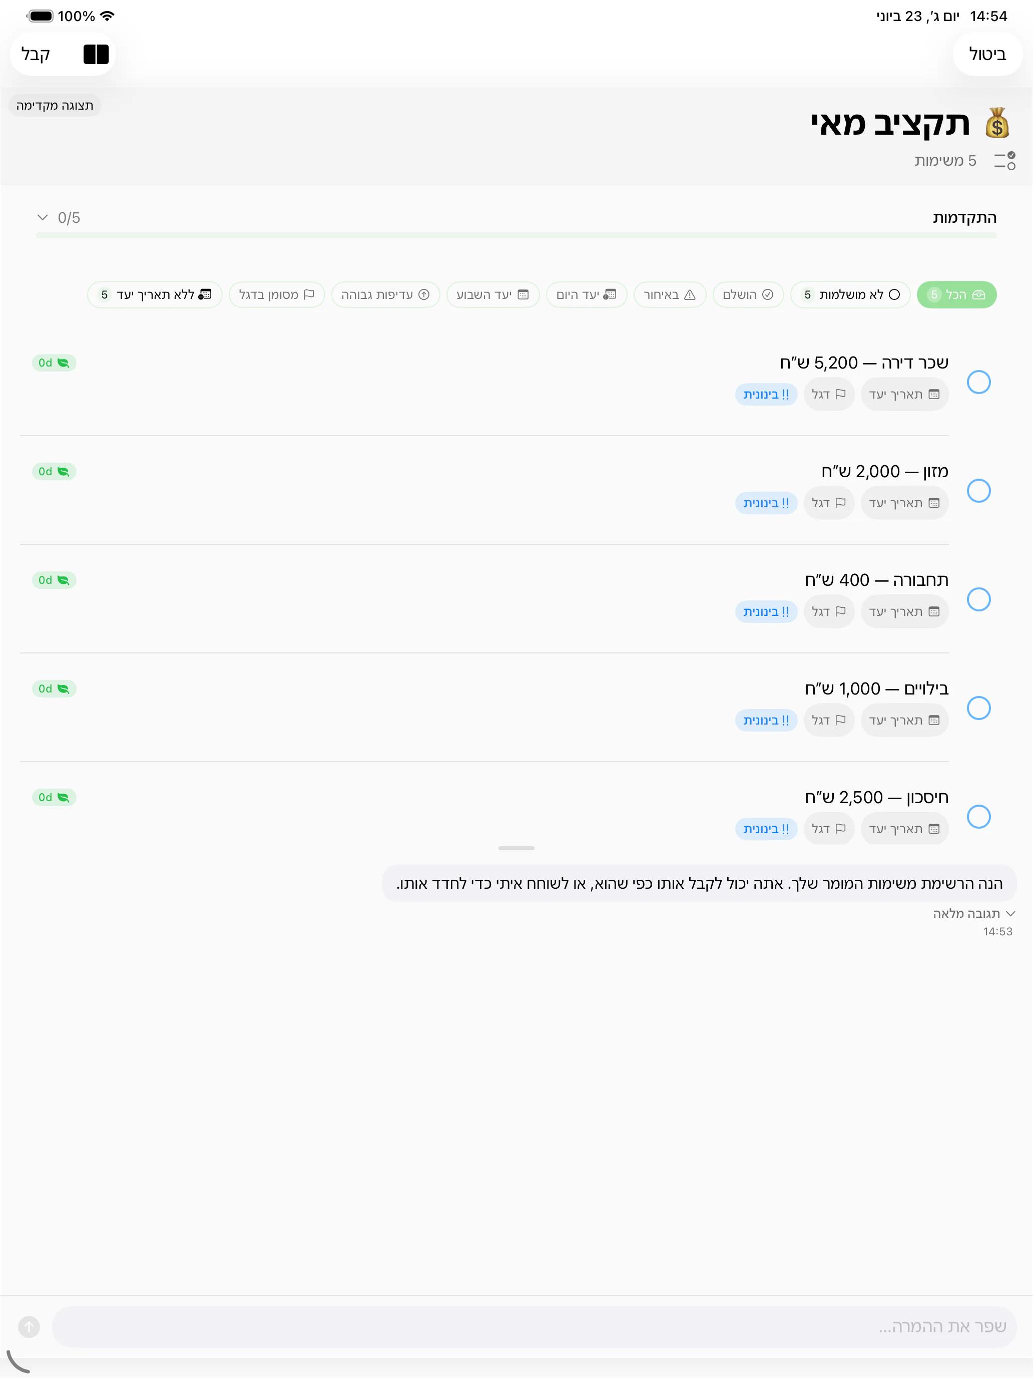This screenshot has height=1378, width=1033.
Task: Click the דגל flag chip on מזון task
Action: (x=829, y=503)
